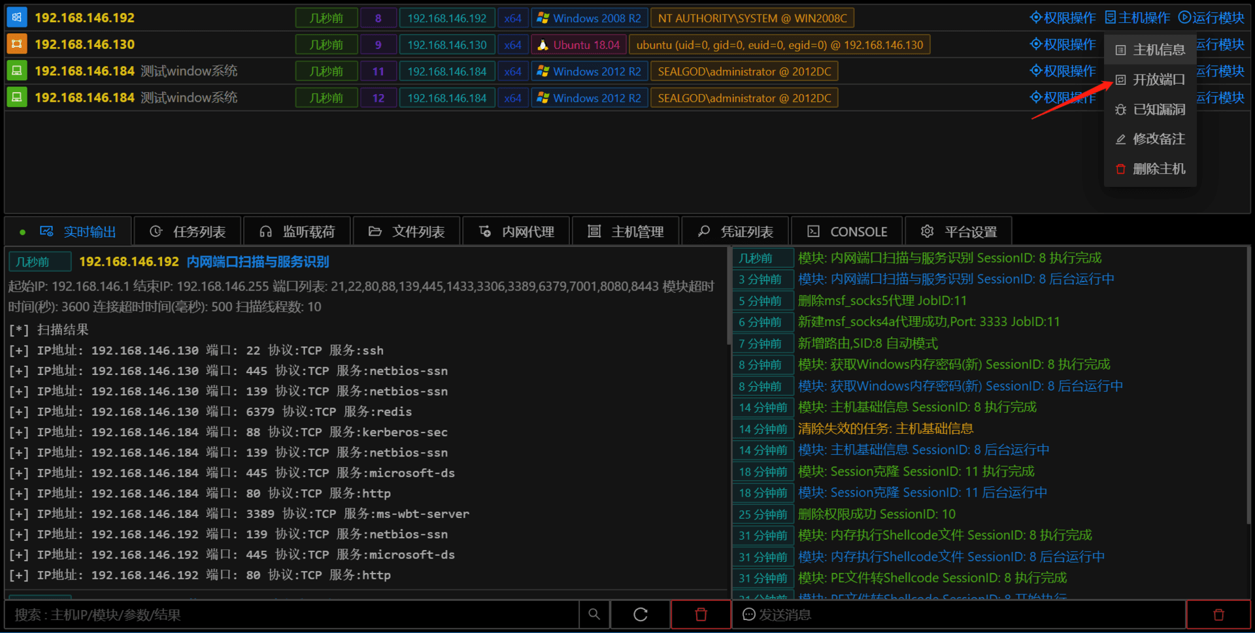
Task: Click green session icon of session 11 row
Action: 17,71
